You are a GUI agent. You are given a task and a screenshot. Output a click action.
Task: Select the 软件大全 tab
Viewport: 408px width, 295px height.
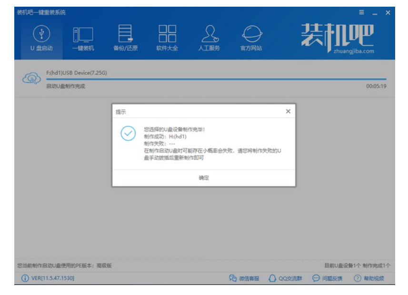(x=167, y=38)
